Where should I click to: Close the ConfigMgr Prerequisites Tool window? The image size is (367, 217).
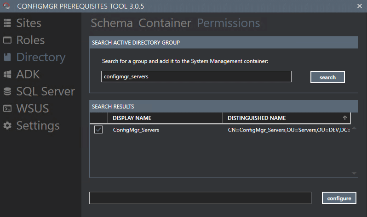[x=360, y=6]
